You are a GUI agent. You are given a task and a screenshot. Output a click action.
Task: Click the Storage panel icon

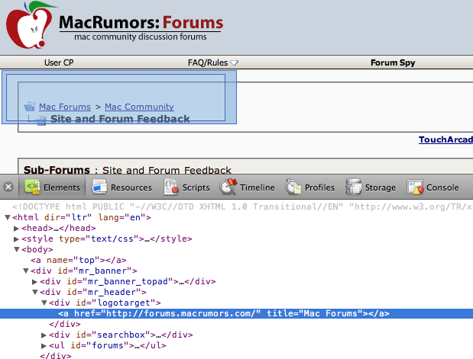click(354, 188)
